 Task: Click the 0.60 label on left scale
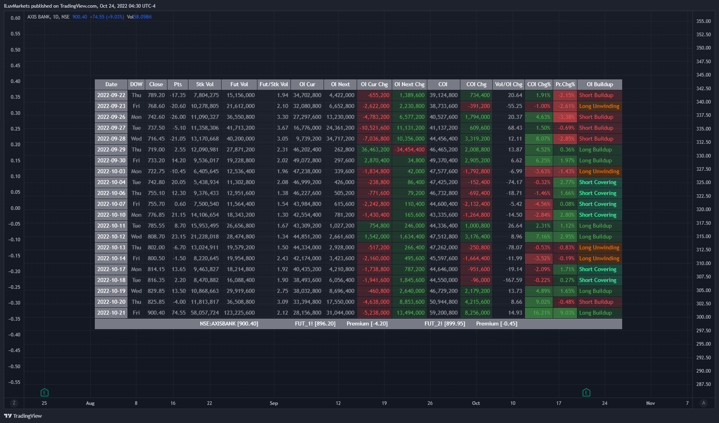(15, 18)
